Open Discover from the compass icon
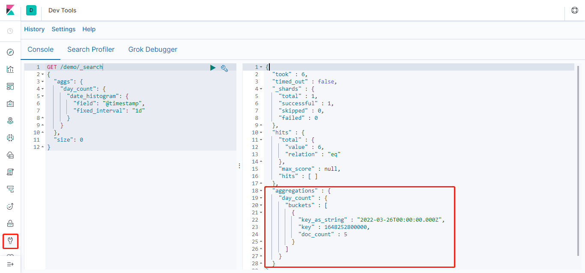585x273 pixels. point(10,52)
